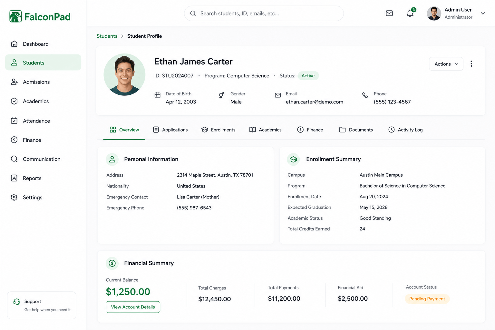Click the Date of Birth calendar icon

[158, 95]
